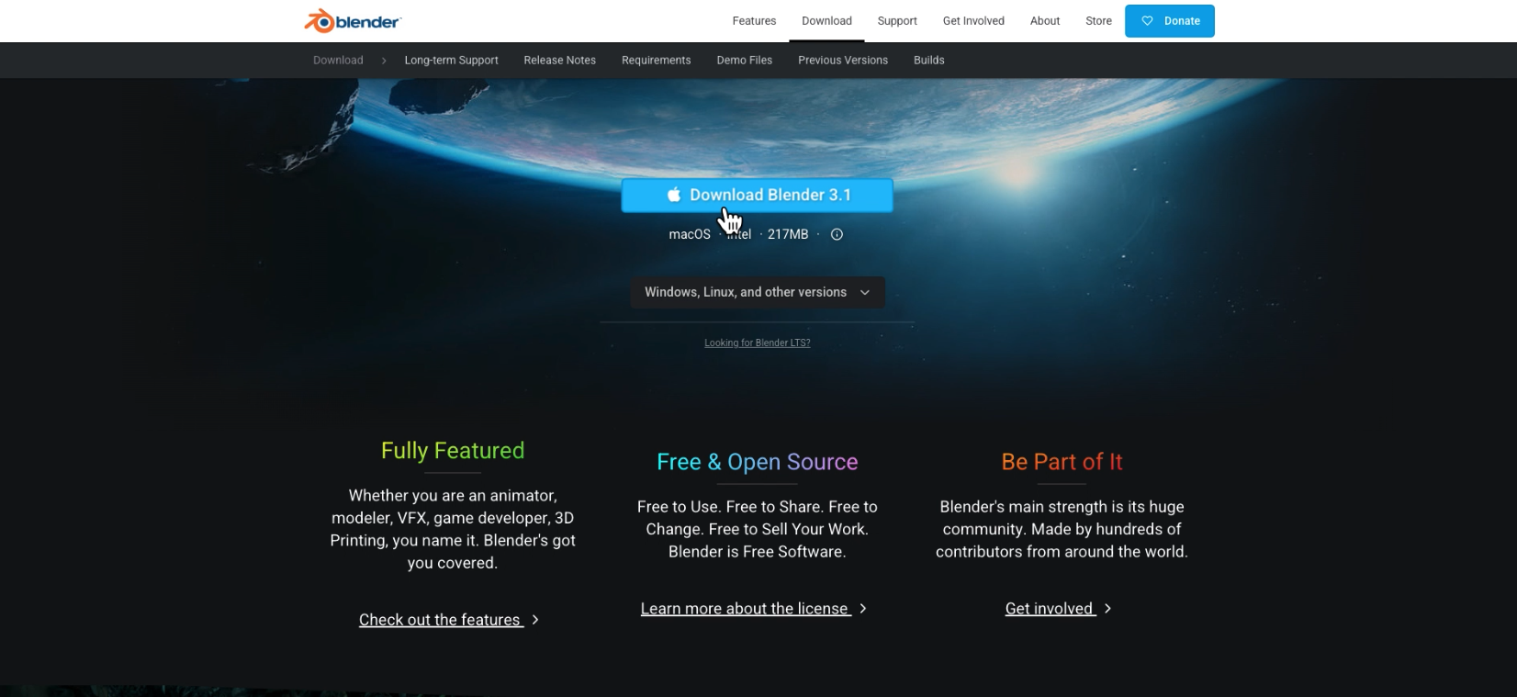Click the arrow after Learn more about the license
The image size is (1517, 697).
863,609
